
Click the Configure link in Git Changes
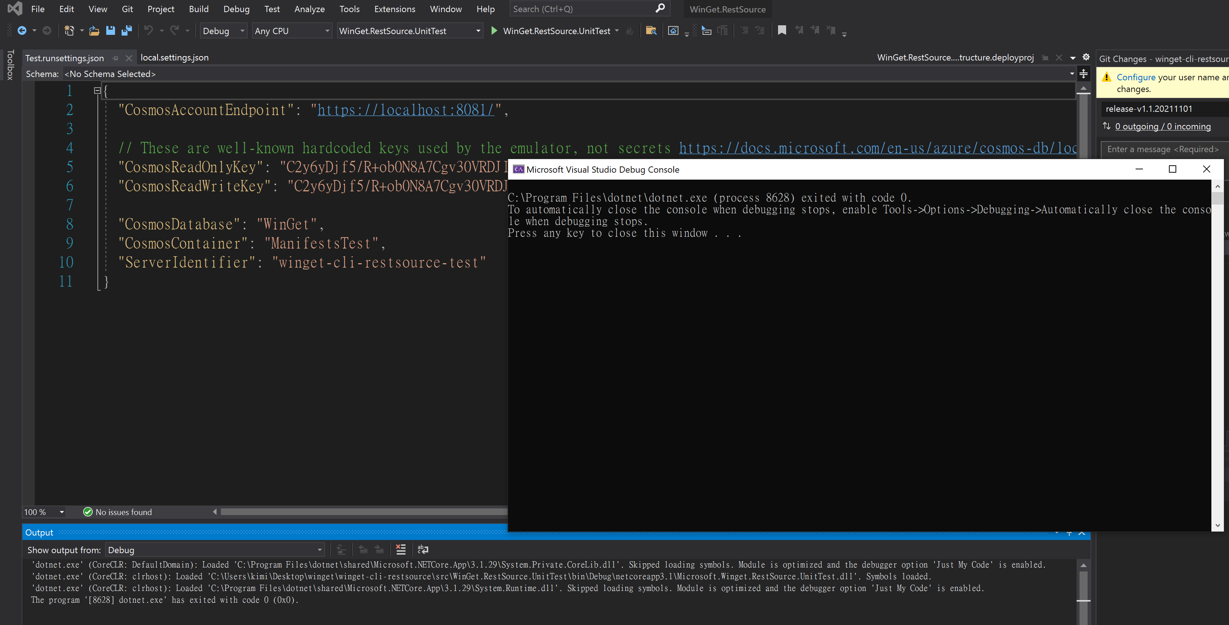click(x=1136, y=77)
